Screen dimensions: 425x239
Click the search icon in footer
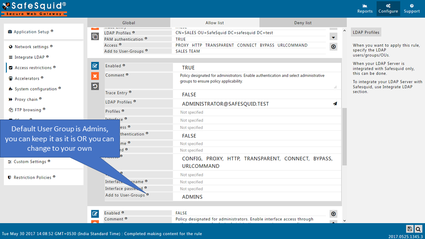click(x=418, y=229)
